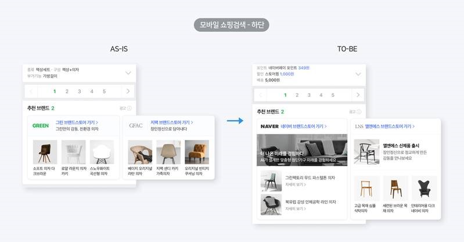Click the 스토어찜 1,000원 discount text
This screenshot has height=242, width=464.
click(279, 74)
